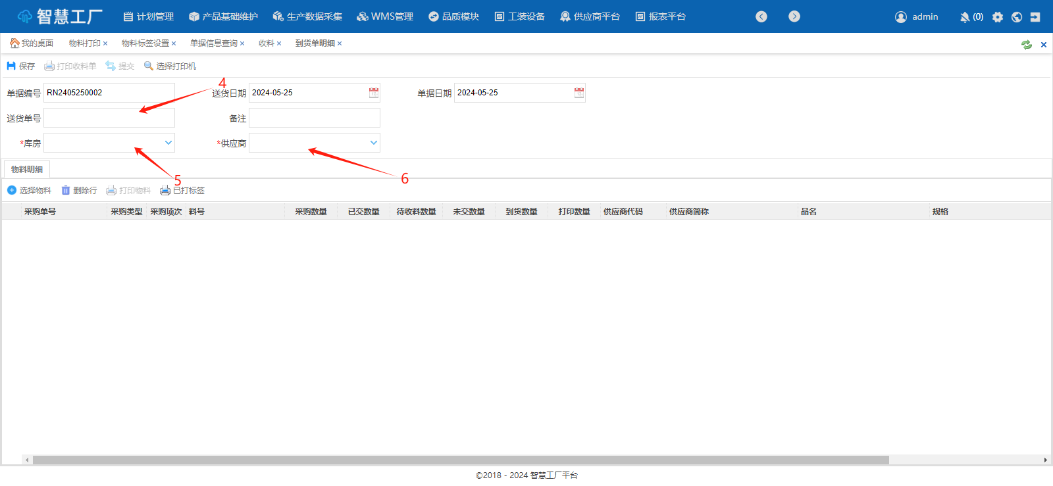Click the horizontal scrollbar at bottom

click(x=461, y=460)
